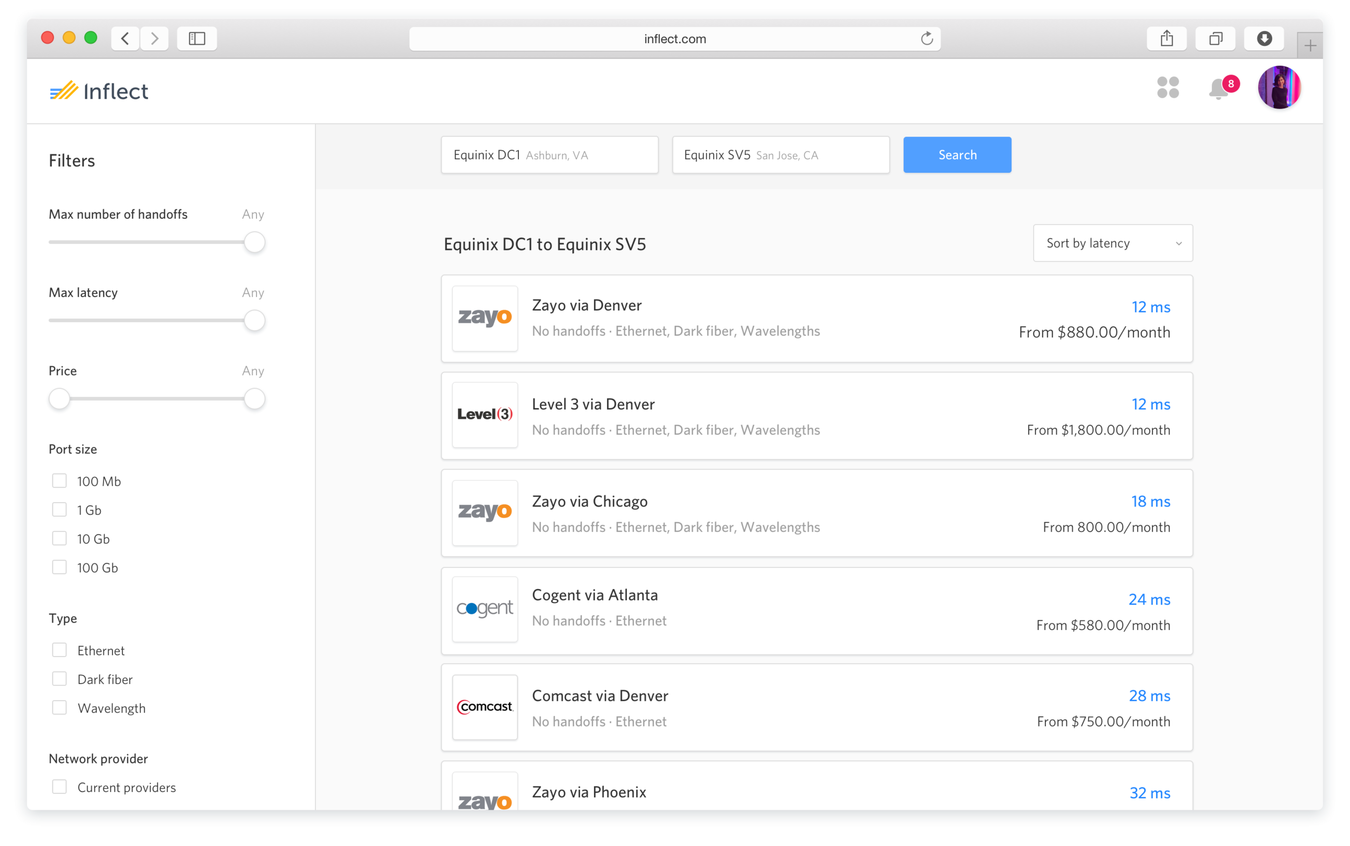This screenshot has width=1350, height=846.
Task: Click the 18 ms latency value
Action: click(1150, 502)
